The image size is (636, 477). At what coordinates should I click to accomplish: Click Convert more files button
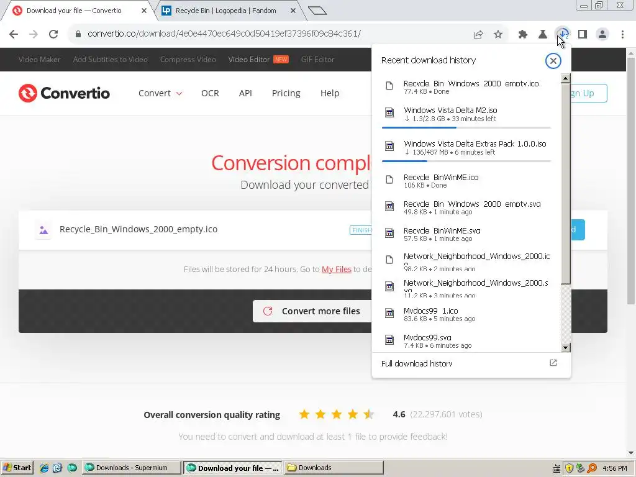coord(312,311)
